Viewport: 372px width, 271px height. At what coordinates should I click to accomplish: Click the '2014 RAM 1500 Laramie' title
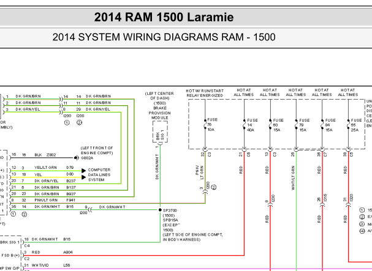point(164,17)
